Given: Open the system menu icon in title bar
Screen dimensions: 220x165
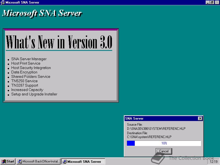Looking at the screenshot, I should pos(2,2).
